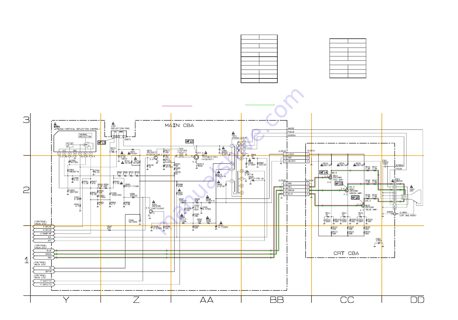Click the row number 2
The image size is (458, 320).
26,190
